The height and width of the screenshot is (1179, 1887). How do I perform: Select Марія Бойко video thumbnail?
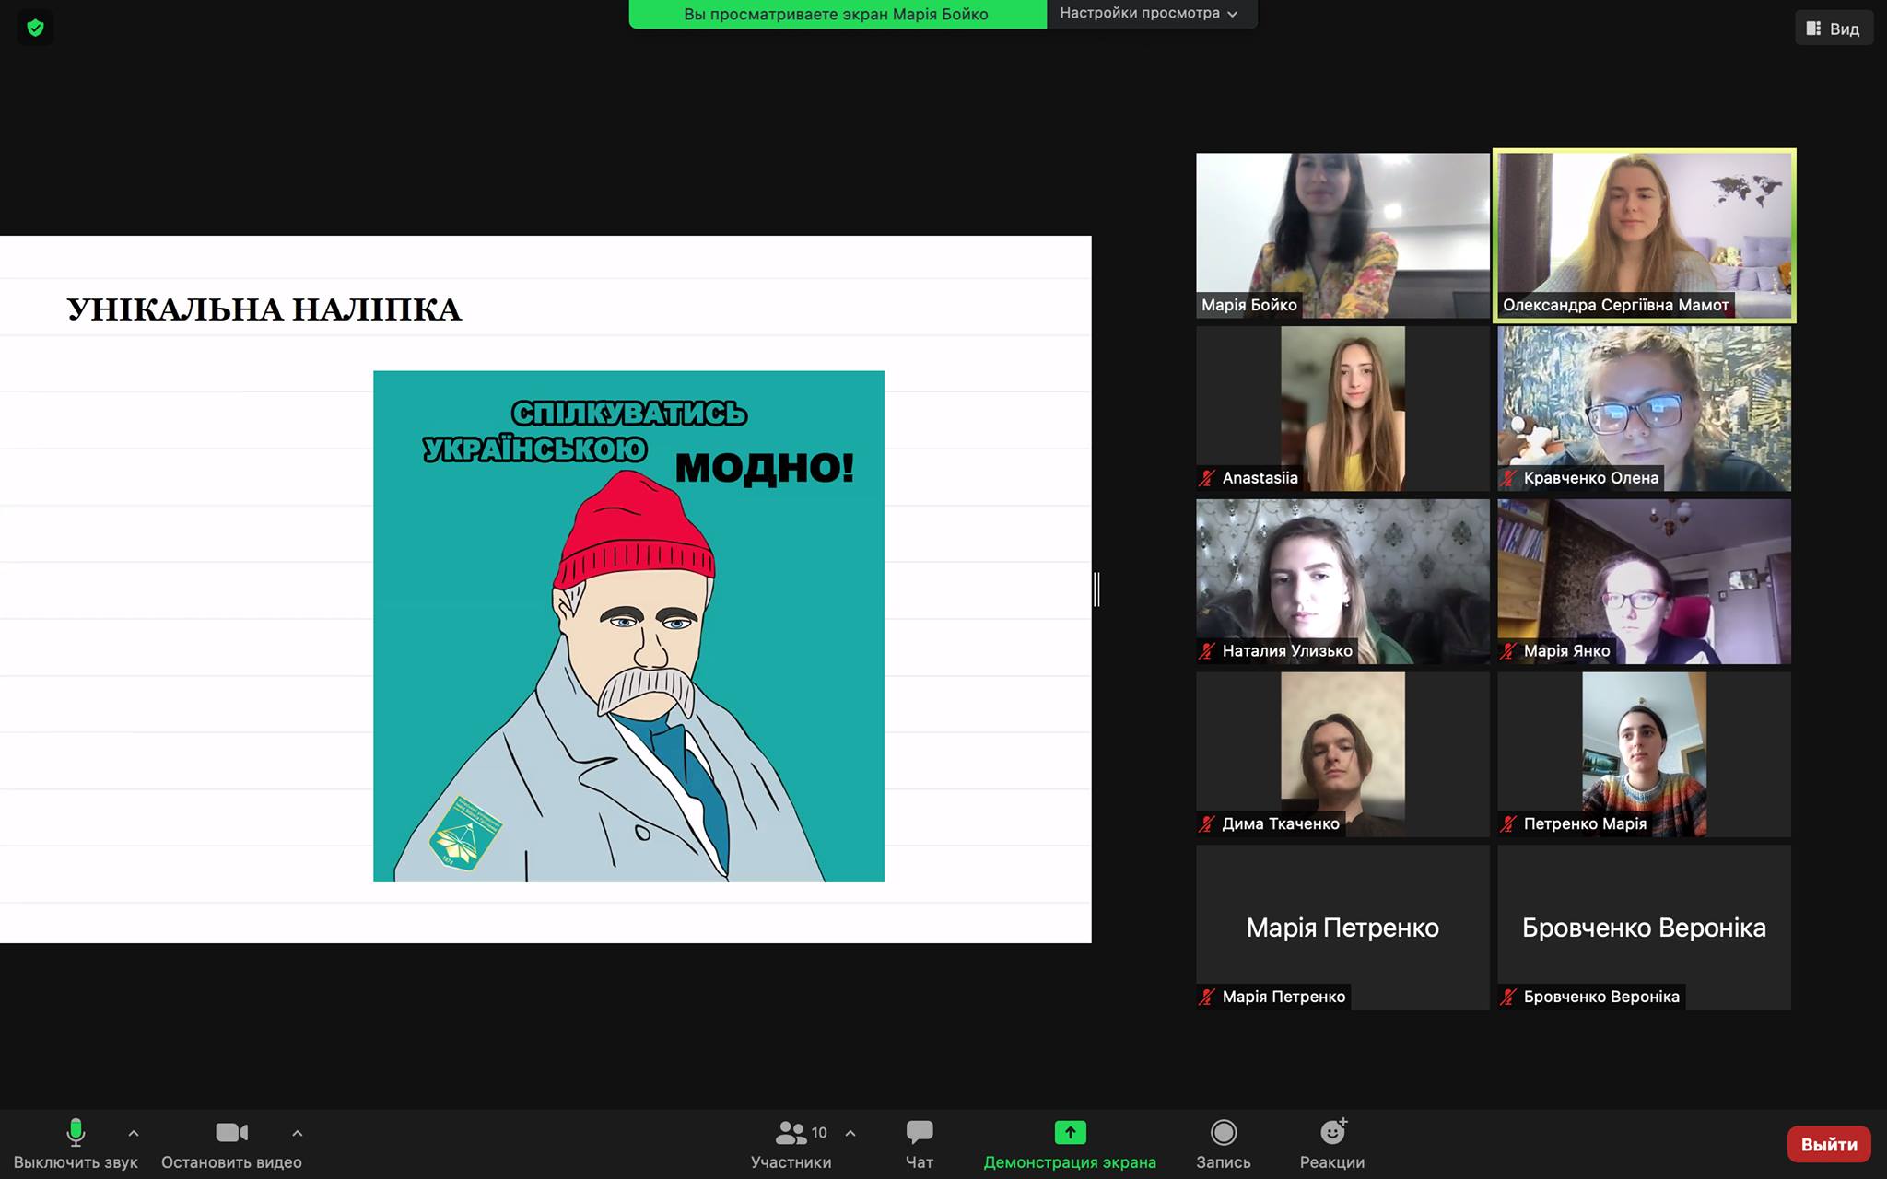click(x=1342, y=235)
